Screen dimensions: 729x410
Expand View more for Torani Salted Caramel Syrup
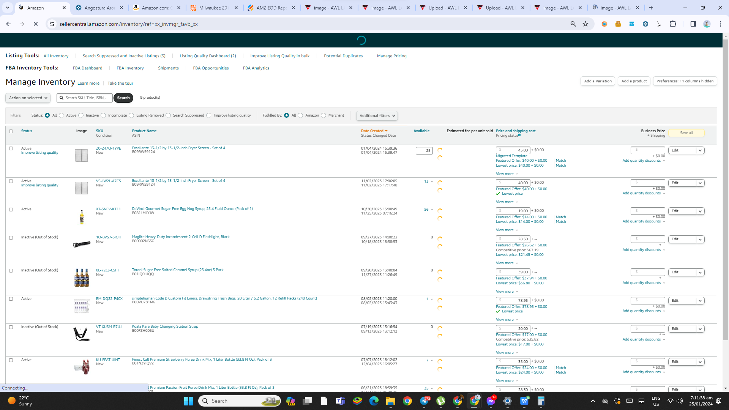point(507,292)
